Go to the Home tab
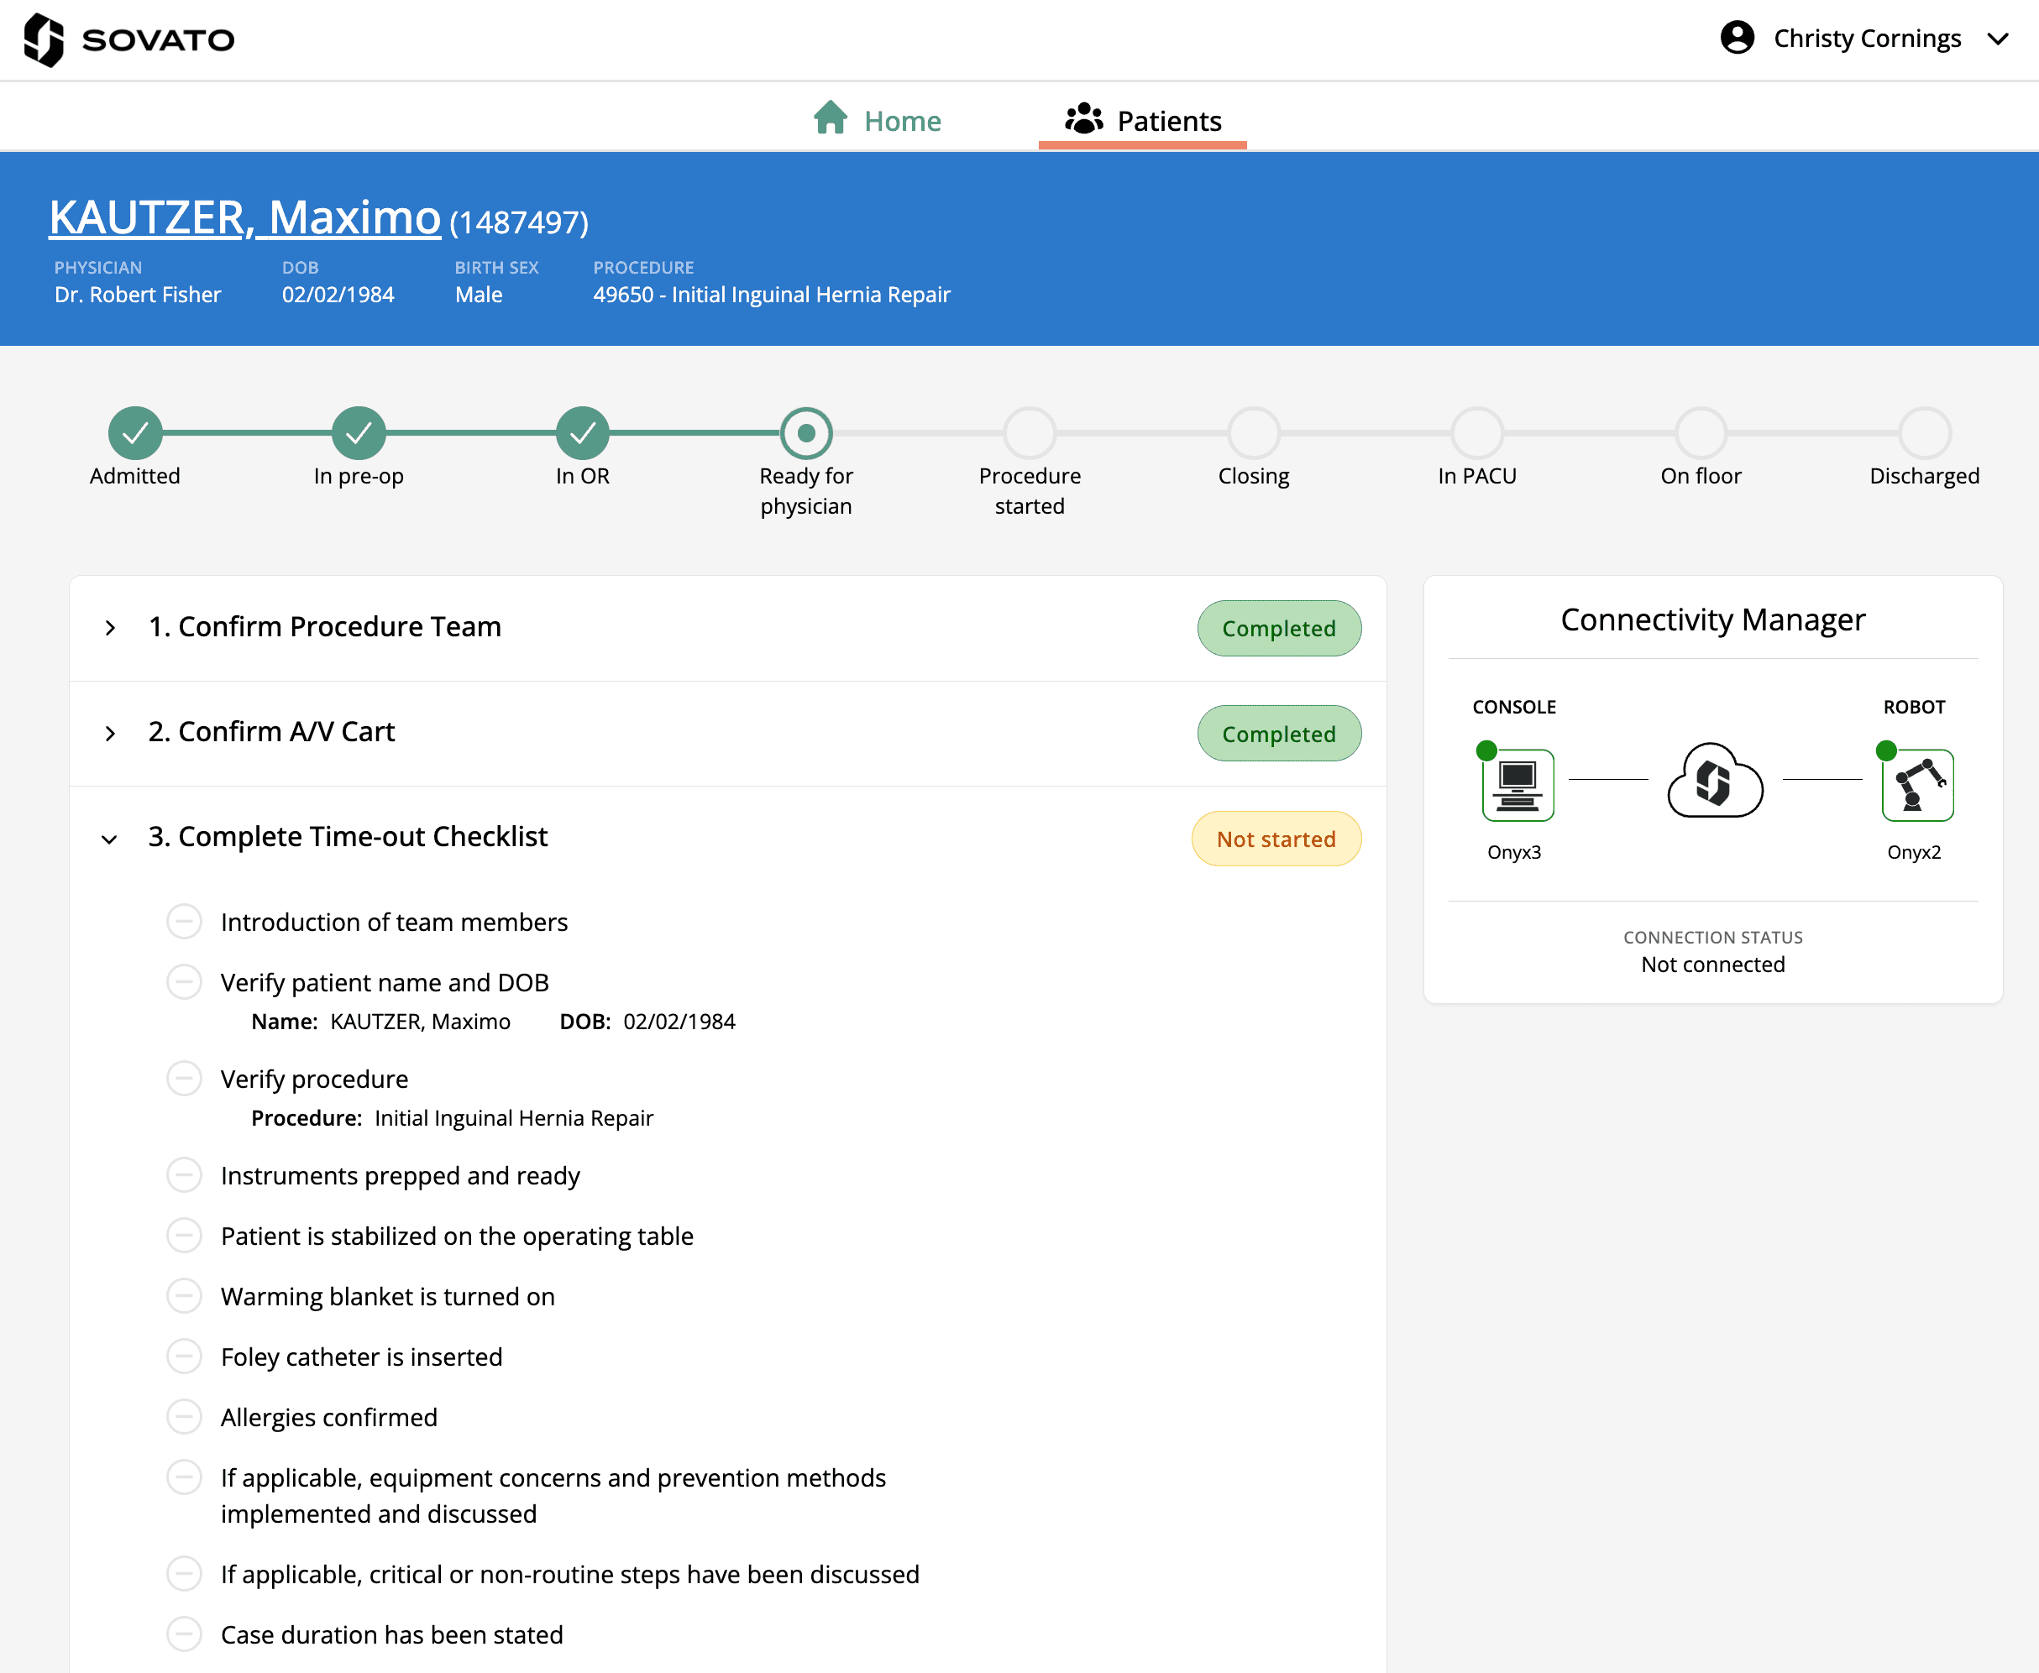The height and width of the screenshot is (1673, 2039). click(878, 121)
